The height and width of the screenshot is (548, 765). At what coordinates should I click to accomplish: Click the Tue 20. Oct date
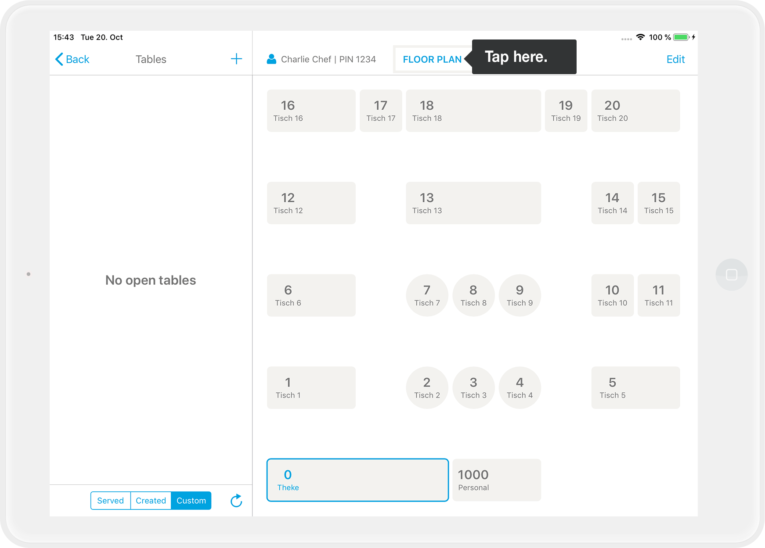tap(102, 37)
